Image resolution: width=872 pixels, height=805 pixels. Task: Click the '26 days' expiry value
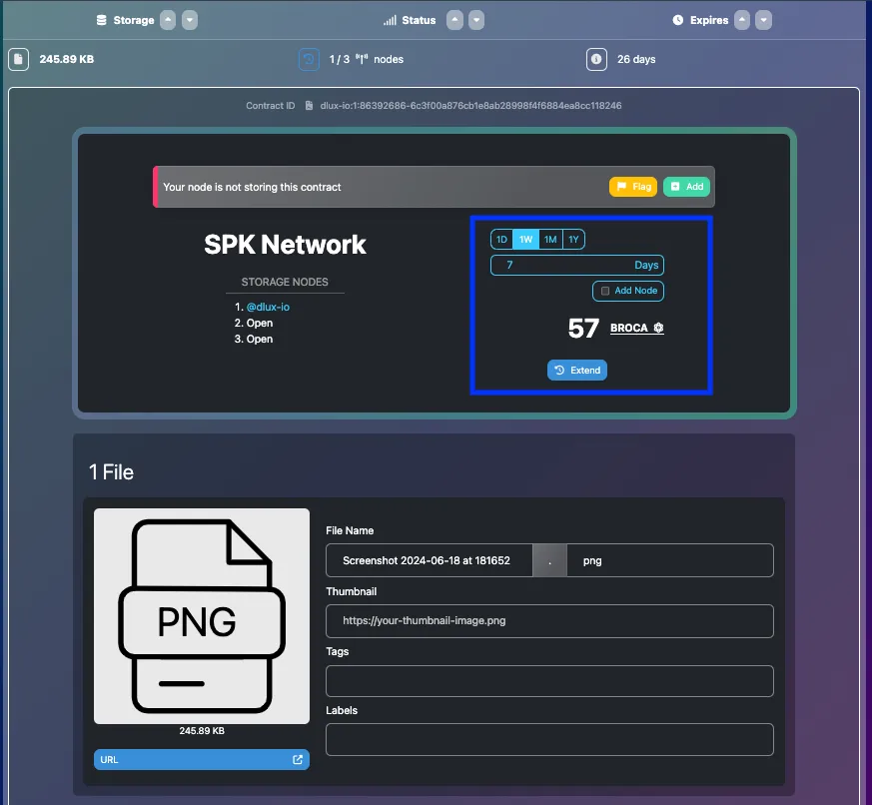636,60
